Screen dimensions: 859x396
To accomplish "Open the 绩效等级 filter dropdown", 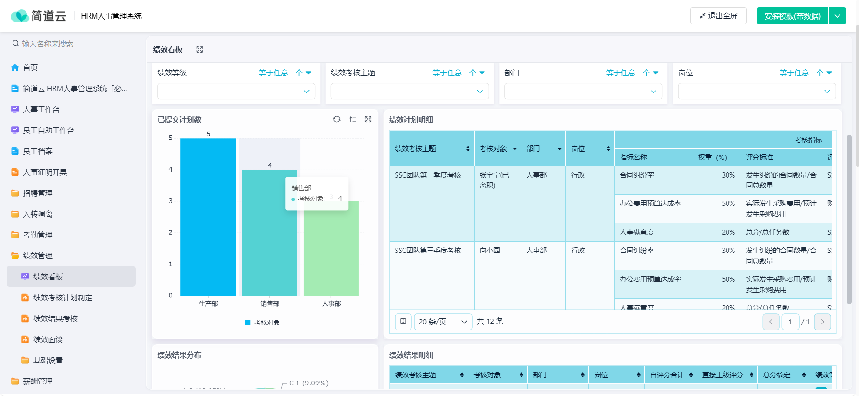I will pyautogui.click(x=236, y=91).
